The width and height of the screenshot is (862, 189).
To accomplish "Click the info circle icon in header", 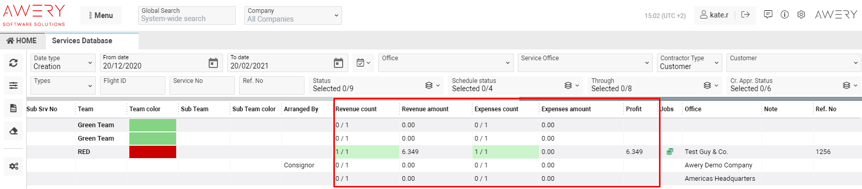I will click(785, 14).
